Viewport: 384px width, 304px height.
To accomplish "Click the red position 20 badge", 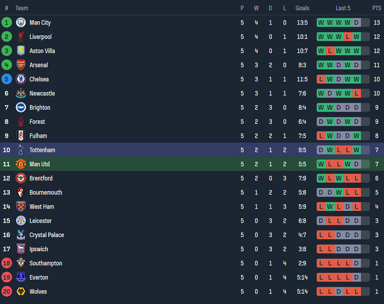I will pos(6,292).
